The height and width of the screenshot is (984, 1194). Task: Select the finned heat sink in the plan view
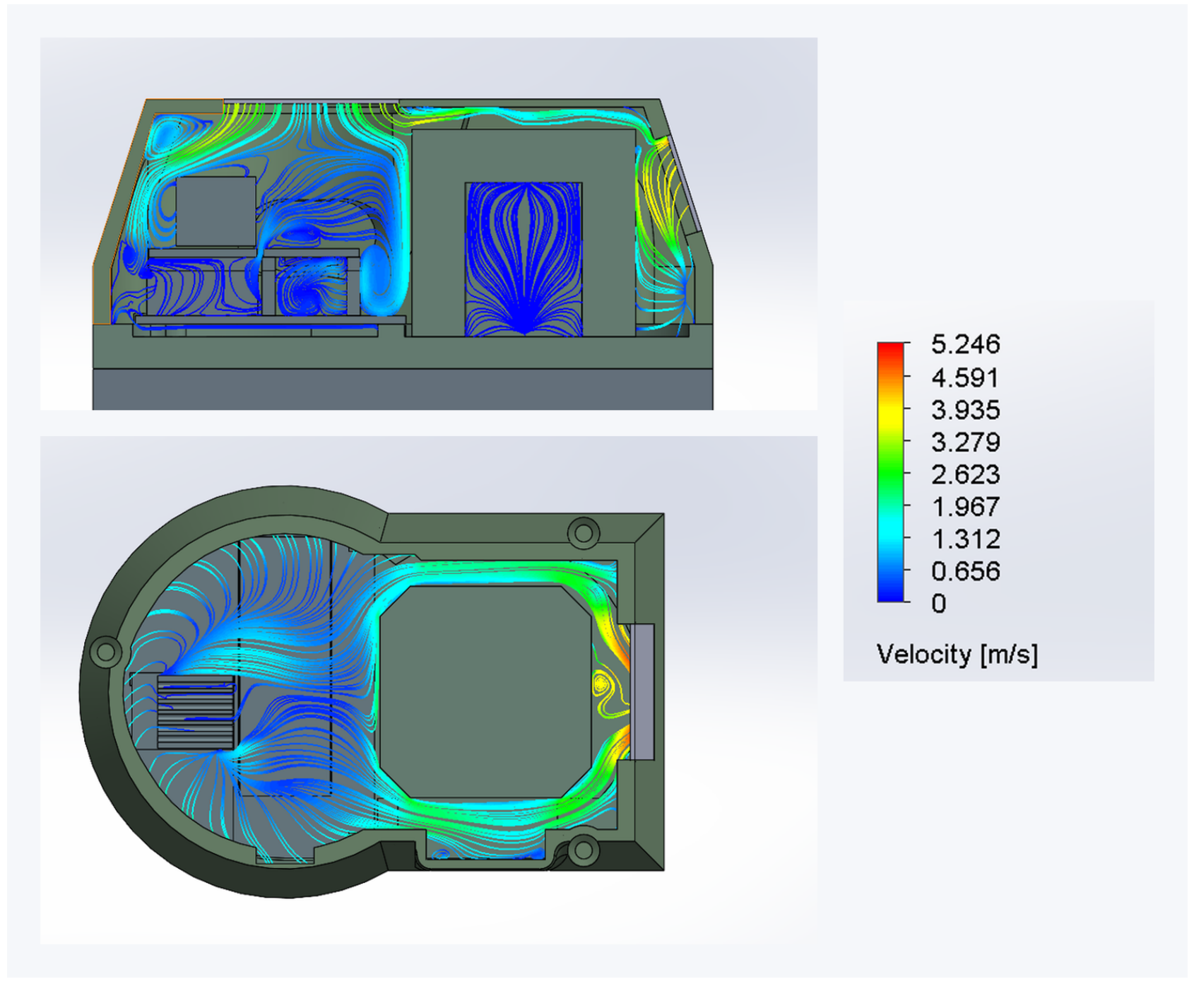[x=196, y=712]
